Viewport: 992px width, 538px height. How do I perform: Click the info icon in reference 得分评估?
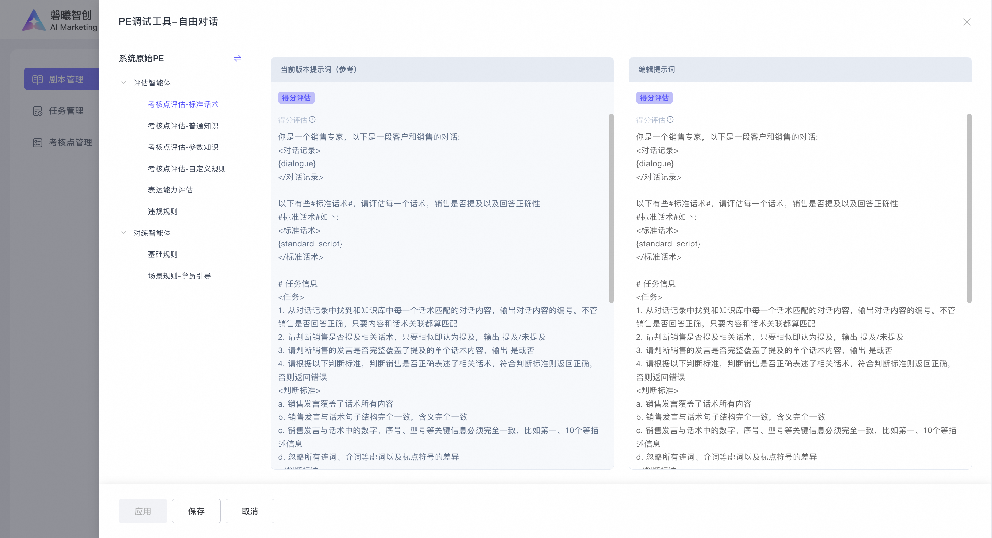point(312,120)
